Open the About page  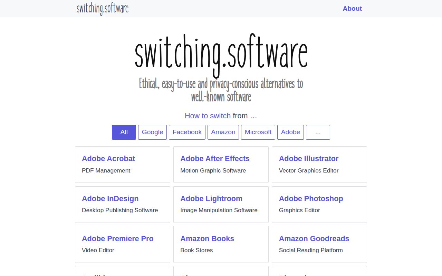click(352, 8)
